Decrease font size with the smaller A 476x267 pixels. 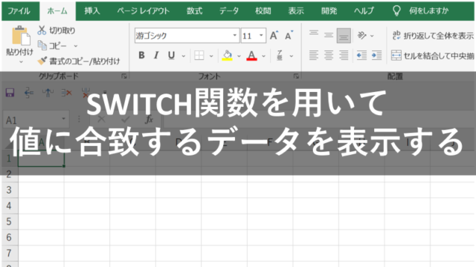pyautogui.click(x=289, y=36)
